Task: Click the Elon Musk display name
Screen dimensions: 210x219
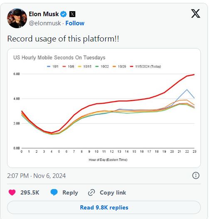Action: [x=44, y=14]
